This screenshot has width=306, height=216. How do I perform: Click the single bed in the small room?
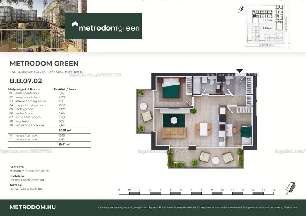pyautogui.click(x=246, y=135)
